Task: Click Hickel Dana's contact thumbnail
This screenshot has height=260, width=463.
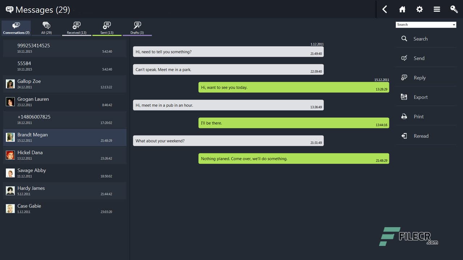Action: click(10, 155)
